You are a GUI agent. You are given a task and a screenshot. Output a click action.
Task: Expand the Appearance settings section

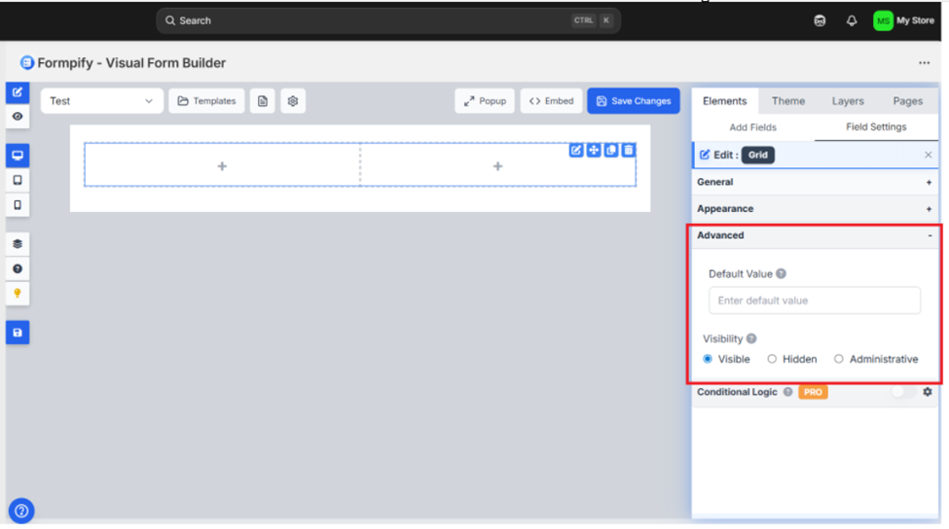(814, 209)
